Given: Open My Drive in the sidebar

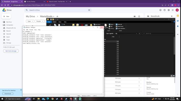Looking at the screenshot, I should 9,22.
